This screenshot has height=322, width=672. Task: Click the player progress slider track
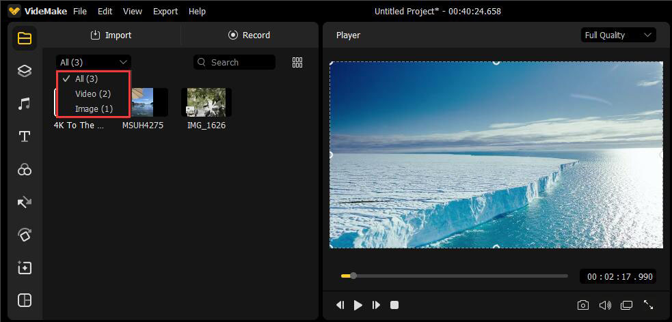pos(455,276)
